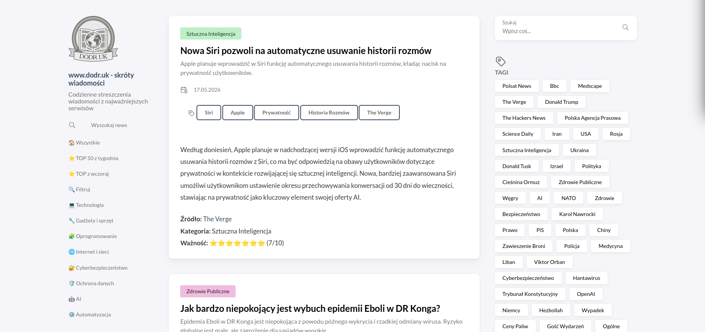
Task: Click the Bbc tag
Action: tap(554, 86)
